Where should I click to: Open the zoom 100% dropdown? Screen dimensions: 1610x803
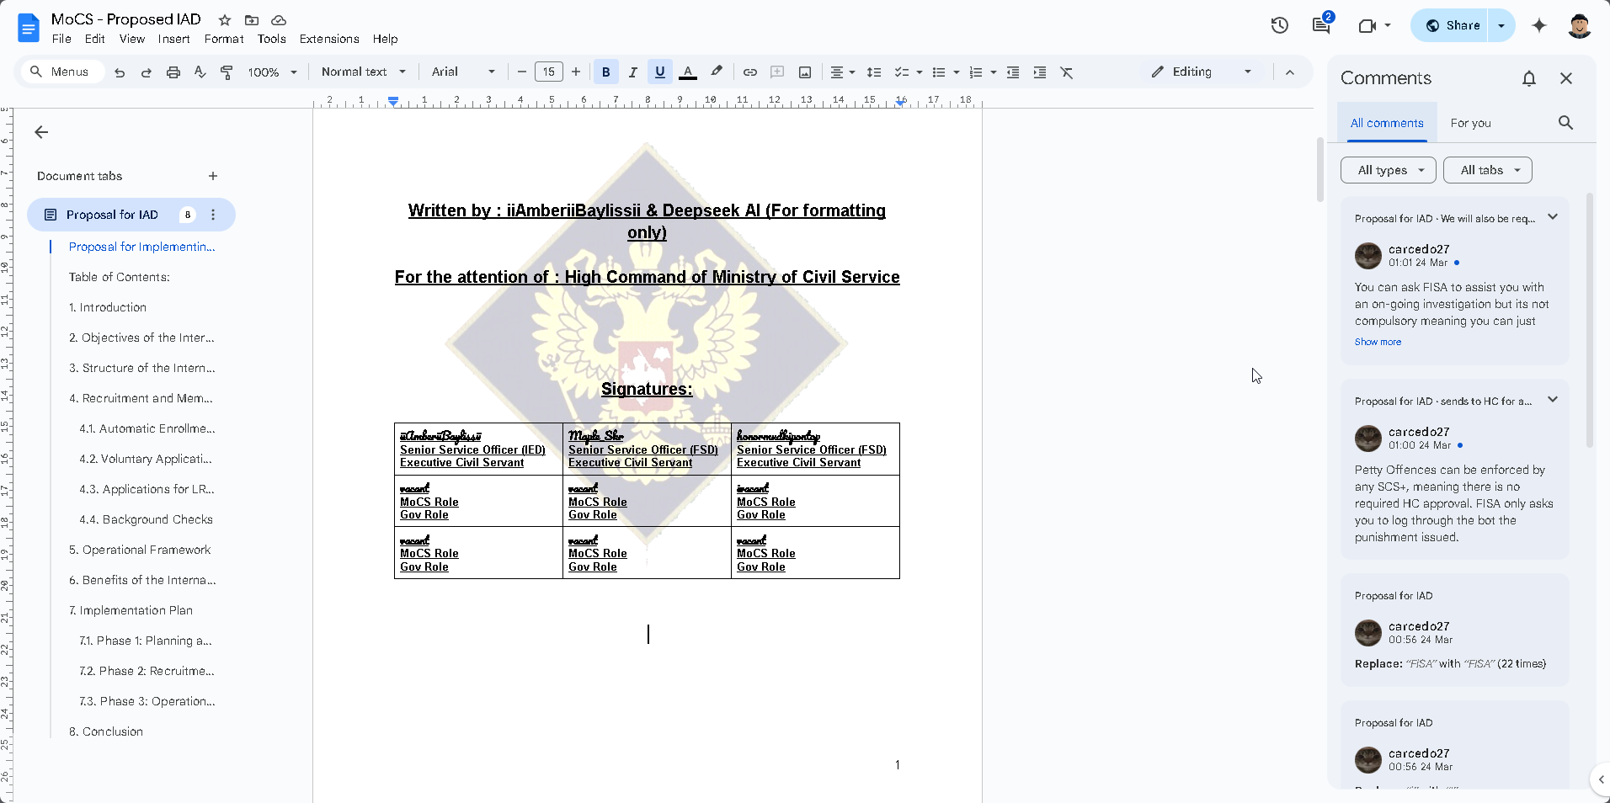273,72
